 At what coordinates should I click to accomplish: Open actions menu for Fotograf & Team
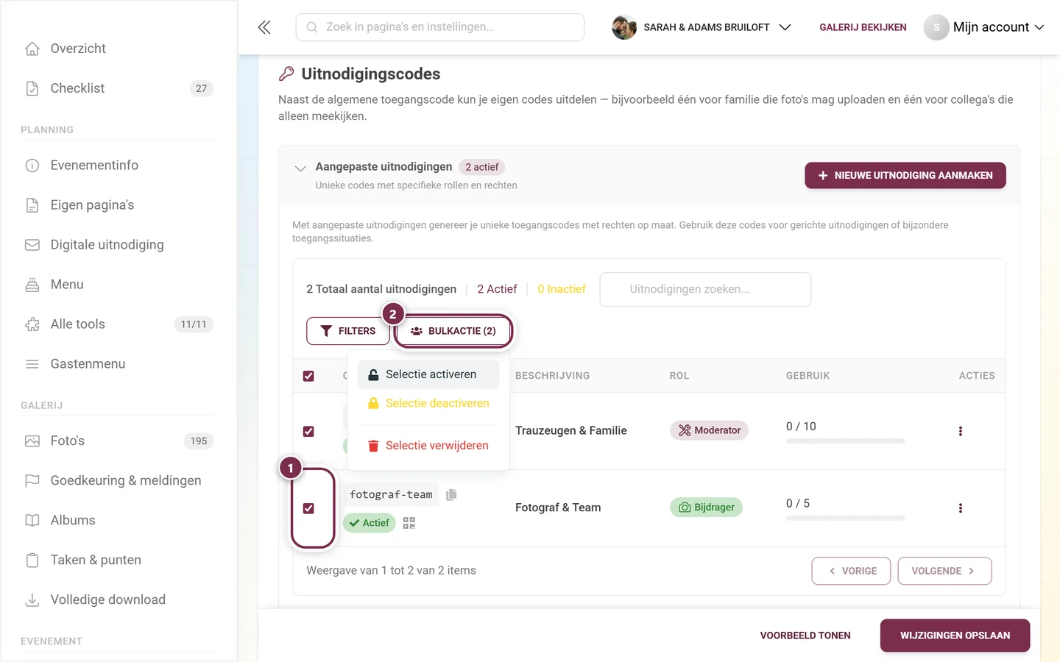[960, 508]
